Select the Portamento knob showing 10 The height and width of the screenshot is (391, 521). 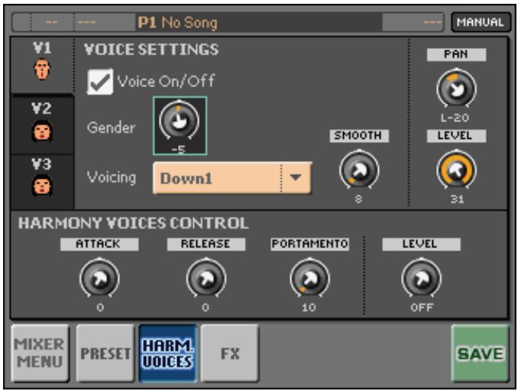309,278
